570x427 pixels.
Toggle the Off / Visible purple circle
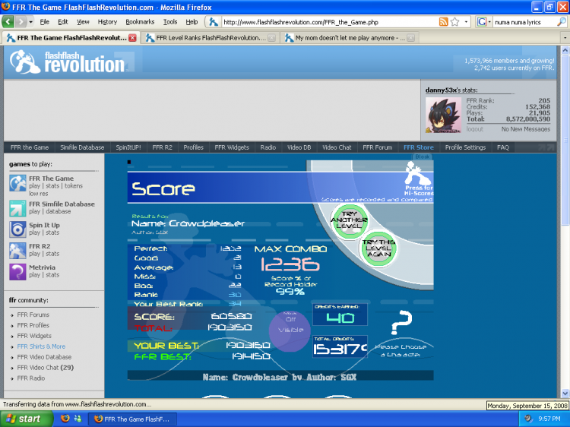[290, 330]
